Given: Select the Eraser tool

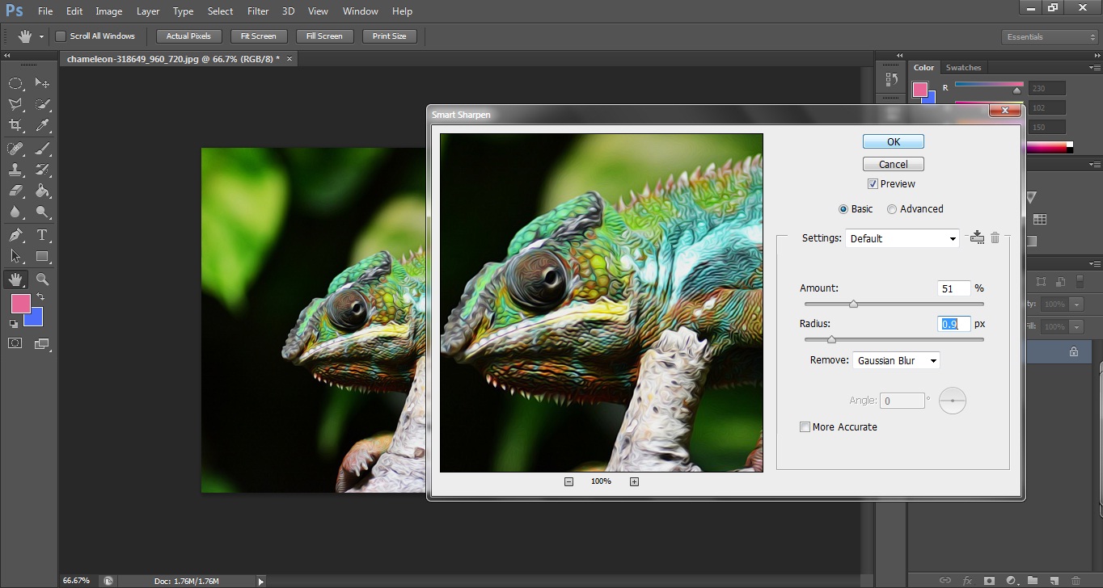Looking at the screenshot, I should (16, 190).
